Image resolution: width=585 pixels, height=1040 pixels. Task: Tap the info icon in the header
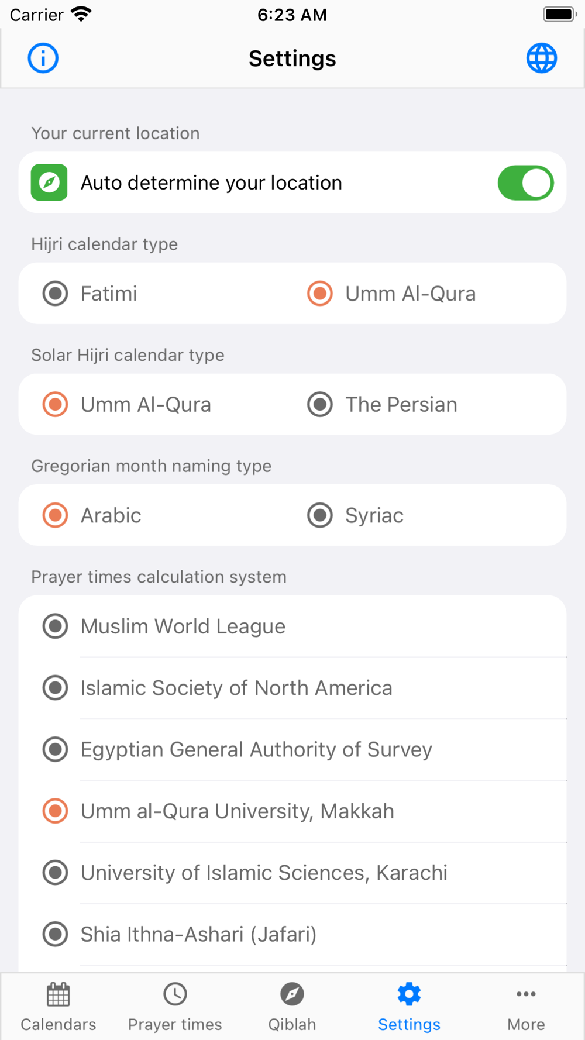coord(43,58)
